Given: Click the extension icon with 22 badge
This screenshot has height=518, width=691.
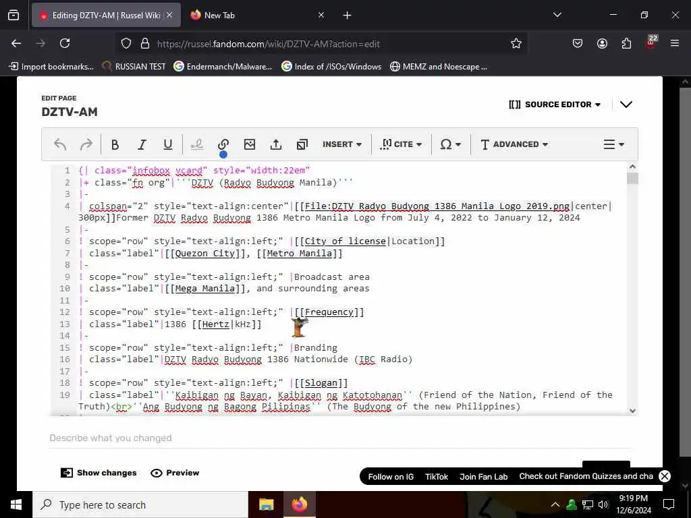Looking at the screenshot, I should click(x=651, y=42).
